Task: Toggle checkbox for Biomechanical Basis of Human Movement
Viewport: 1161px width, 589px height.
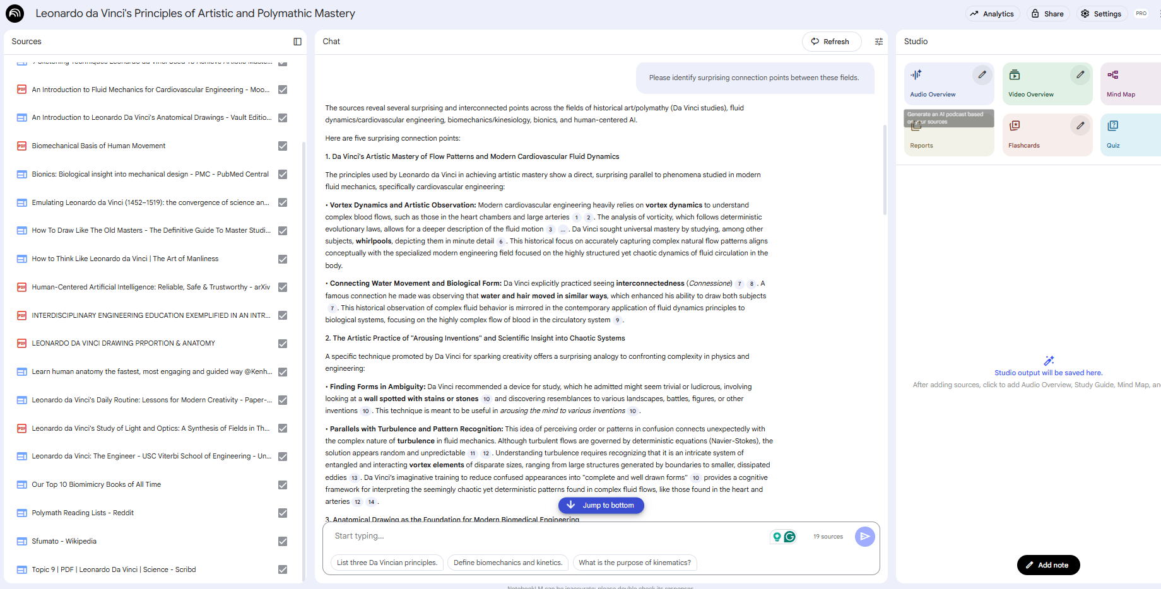Action: [283, 146]
